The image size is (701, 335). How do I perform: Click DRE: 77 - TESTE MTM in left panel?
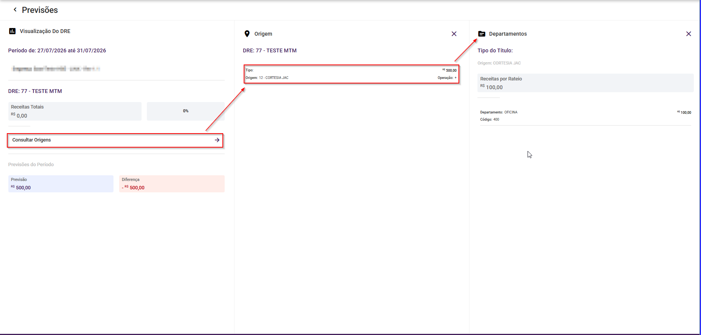(x=35, y=91)
